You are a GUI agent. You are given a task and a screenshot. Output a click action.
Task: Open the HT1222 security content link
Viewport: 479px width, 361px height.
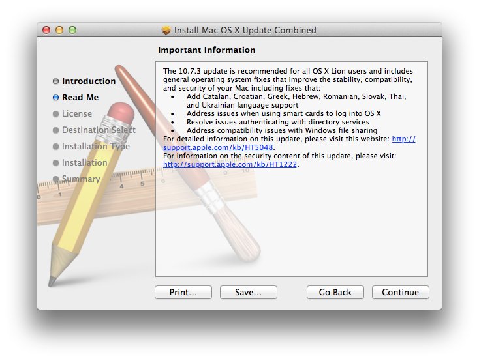click(x=230, y=164)
